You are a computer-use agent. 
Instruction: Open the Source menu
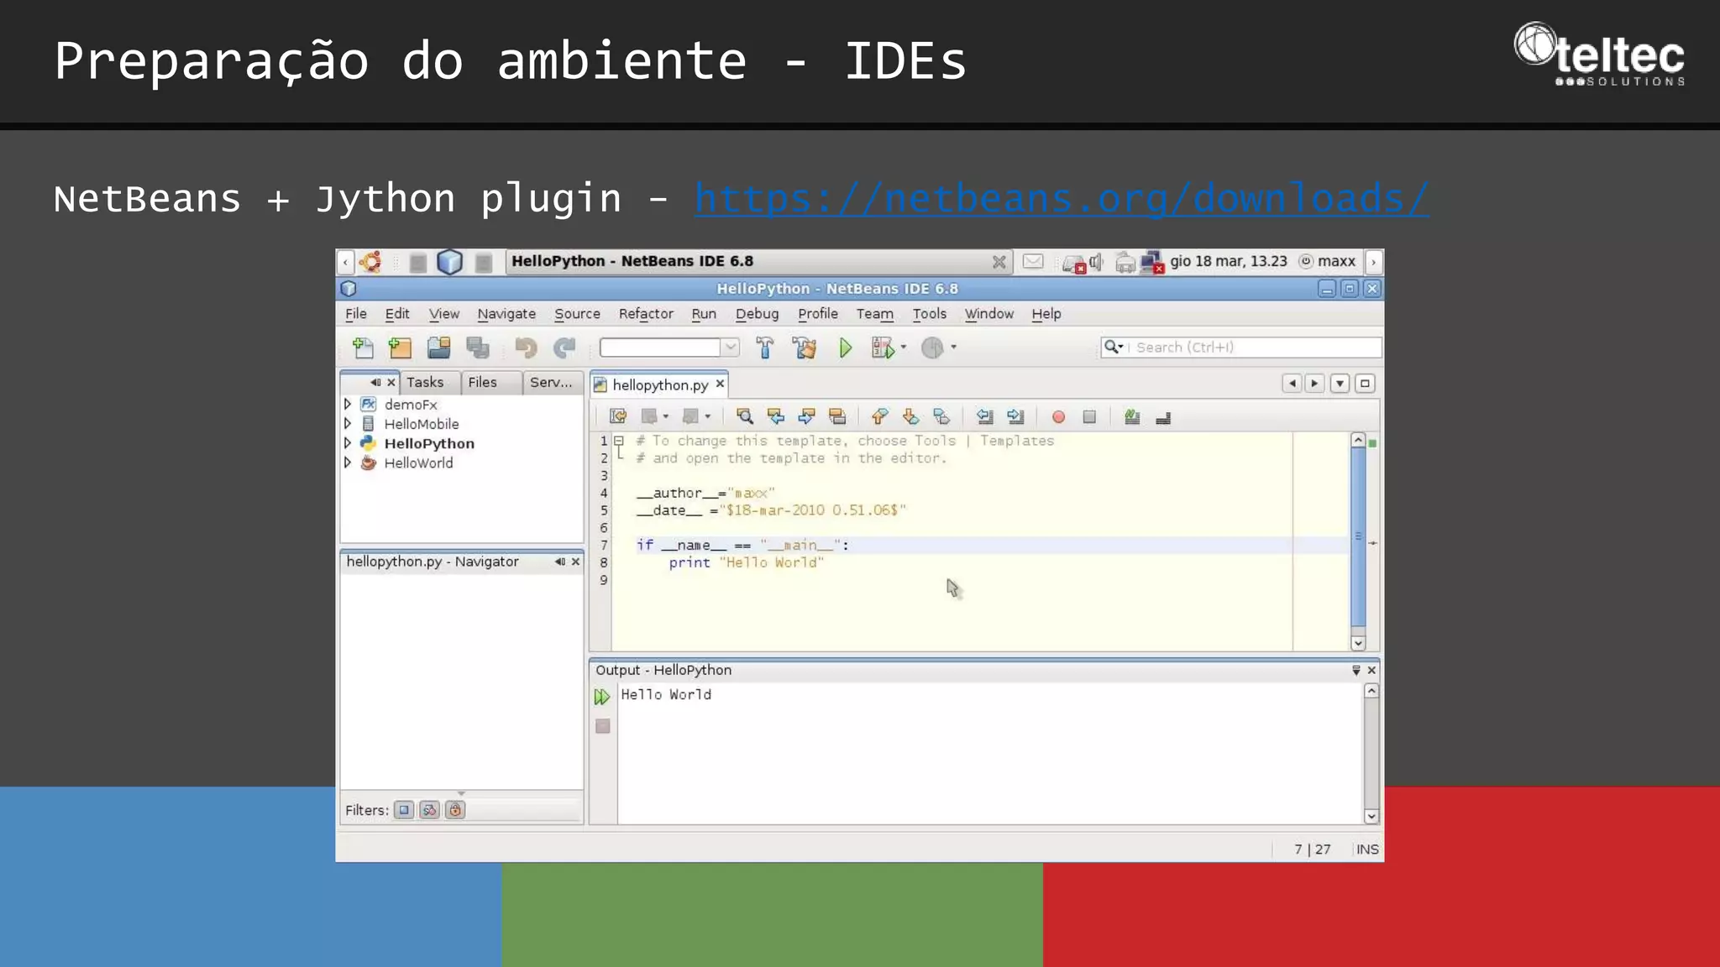pyautogui.click(x=577, y=314)
